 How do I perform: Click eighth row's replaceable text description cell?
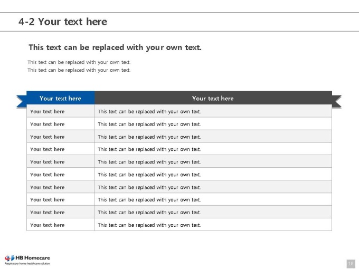coord(213,199)
